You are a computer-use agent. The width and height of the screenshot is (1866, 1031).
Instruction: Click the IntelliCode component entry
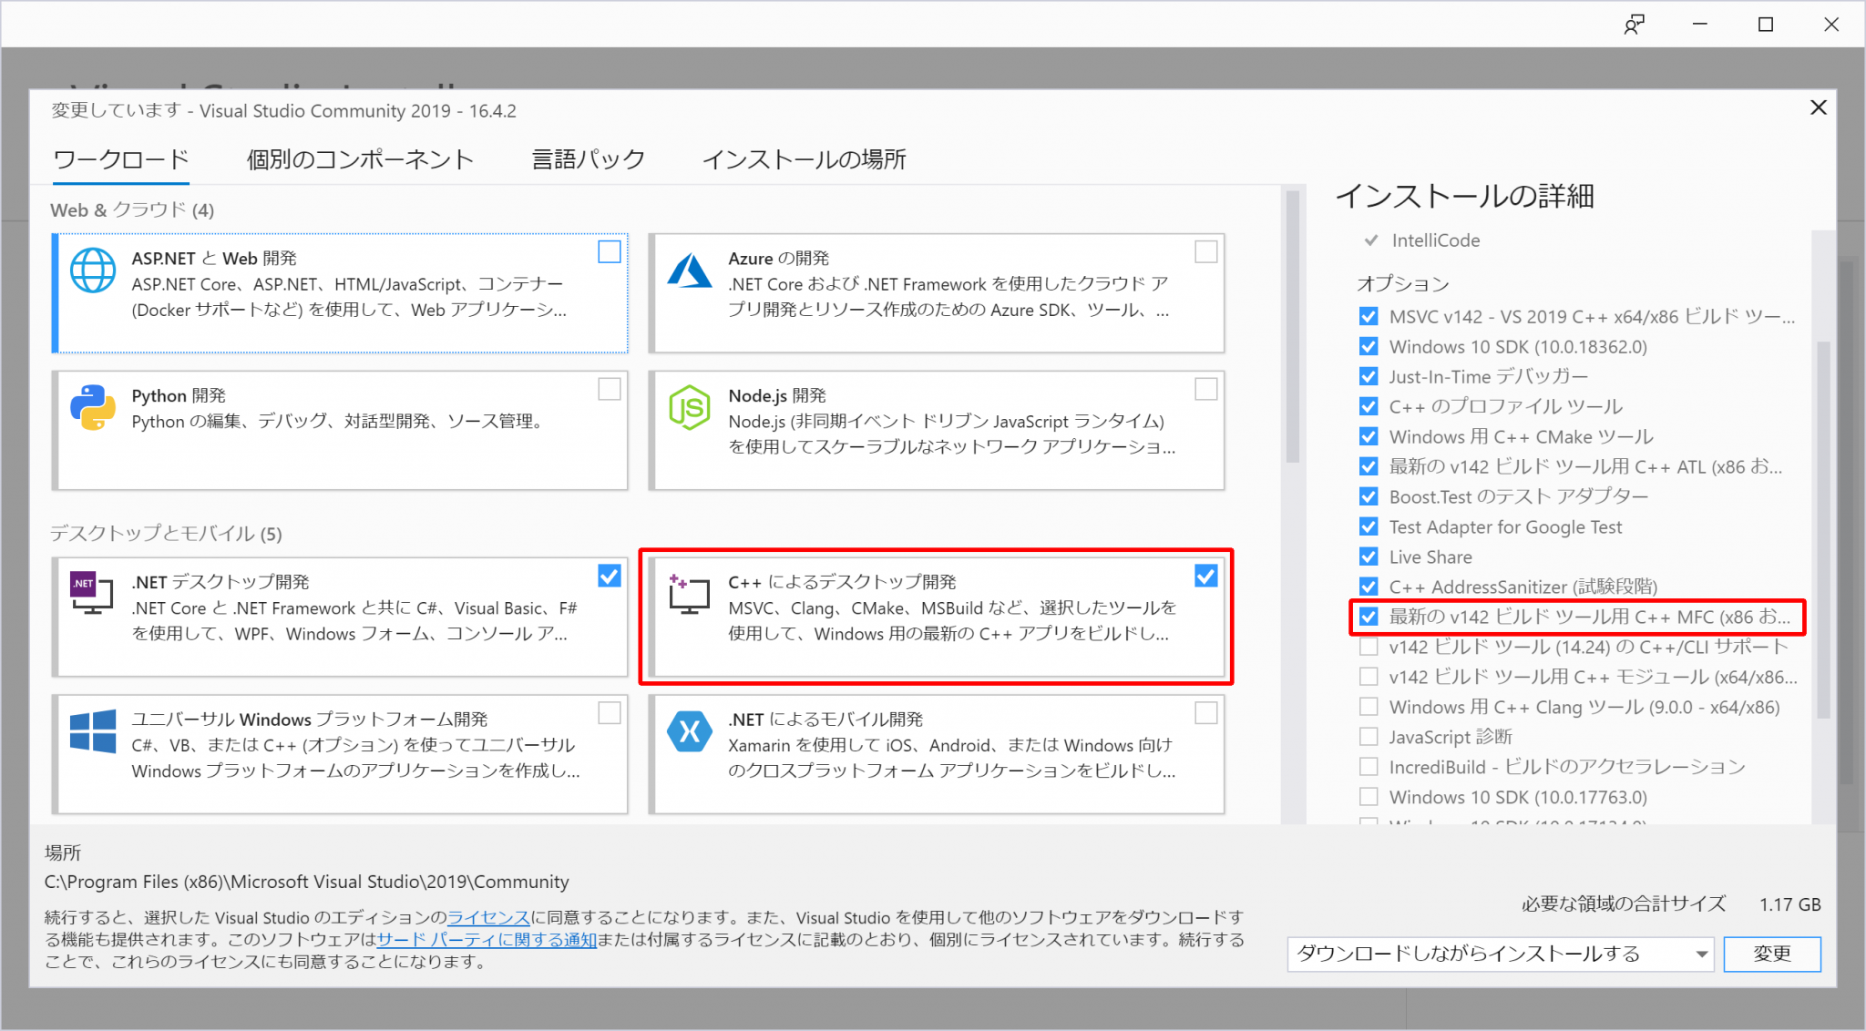tap(1435, 240)
